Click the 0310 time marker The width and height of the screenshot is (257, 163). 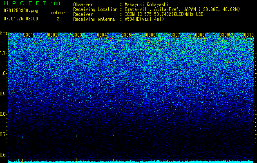coord(249,35)
